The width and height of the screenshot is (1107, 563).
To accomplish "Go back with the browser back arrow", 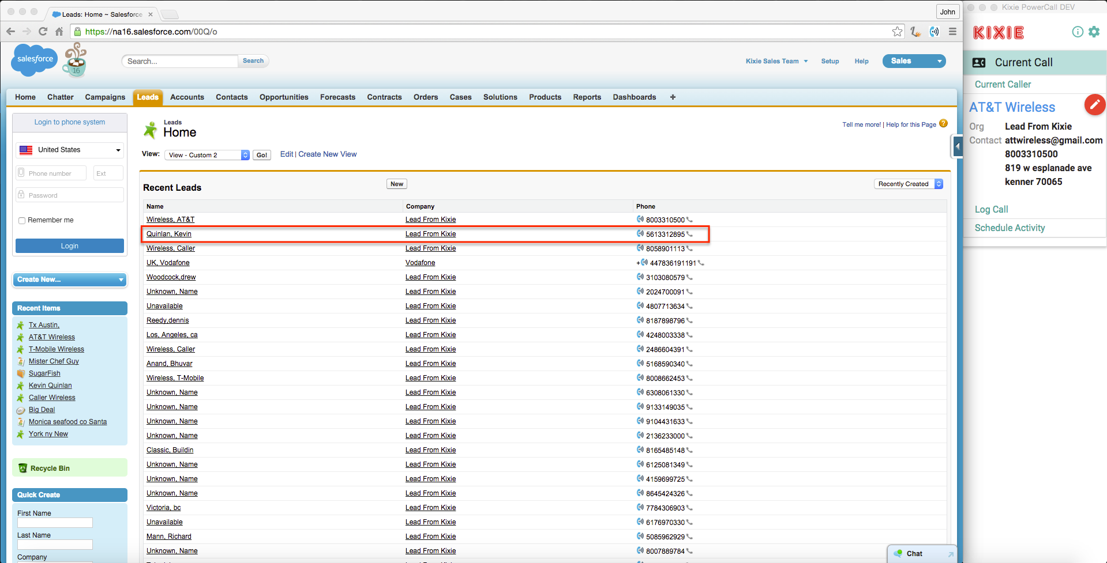I will pyautogui.click(x=11, y=32).
